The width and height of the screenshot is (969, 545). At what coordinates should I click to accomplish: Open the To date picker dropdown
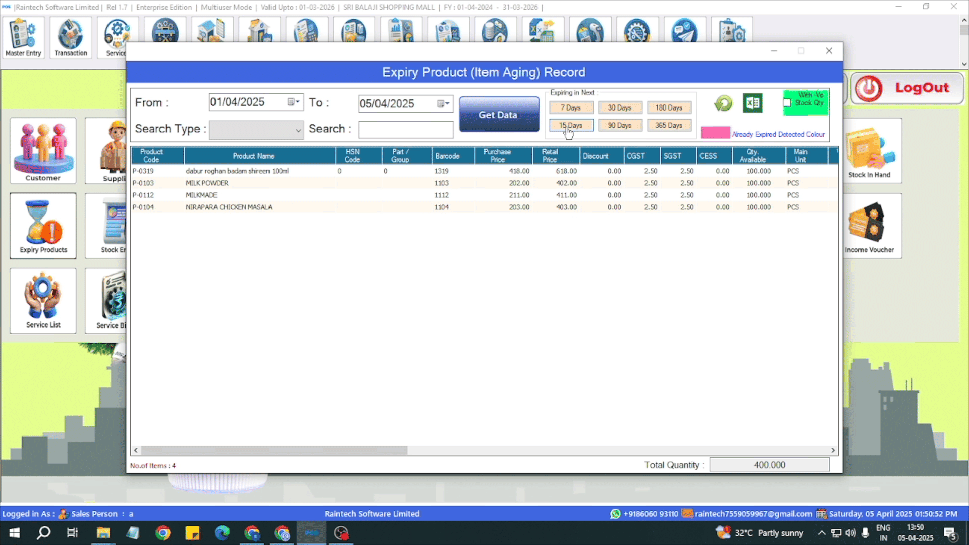pyautogui.click(x=444, y=103)
